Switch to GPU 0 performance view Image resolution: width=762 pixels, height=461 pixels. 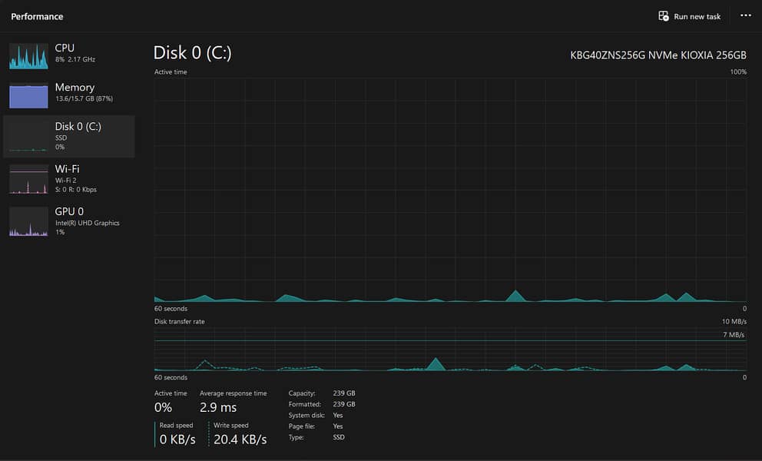[69, 211]
